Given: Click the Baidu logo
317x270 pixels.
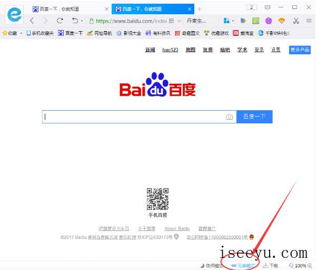Looking at the screenshot, I should coord(157,85).
